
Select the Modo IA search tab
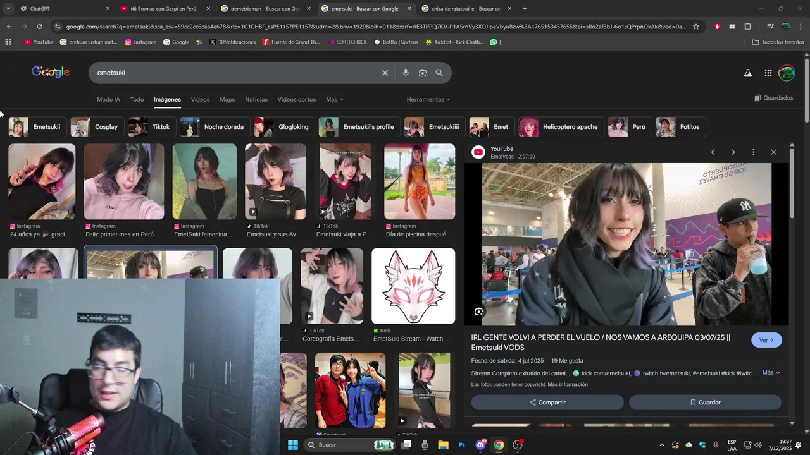click(108, 100)
